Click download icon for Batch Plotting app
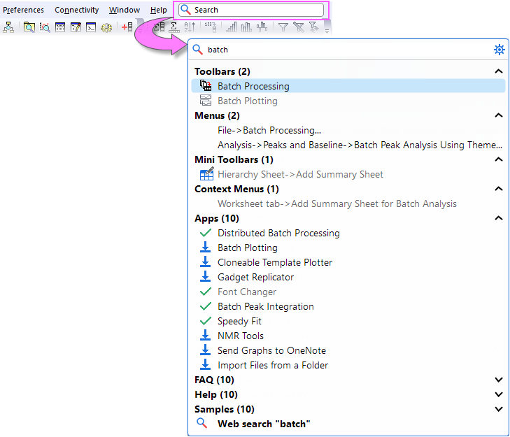This screenshot has width=510, height=437. (x=206, y=248)
